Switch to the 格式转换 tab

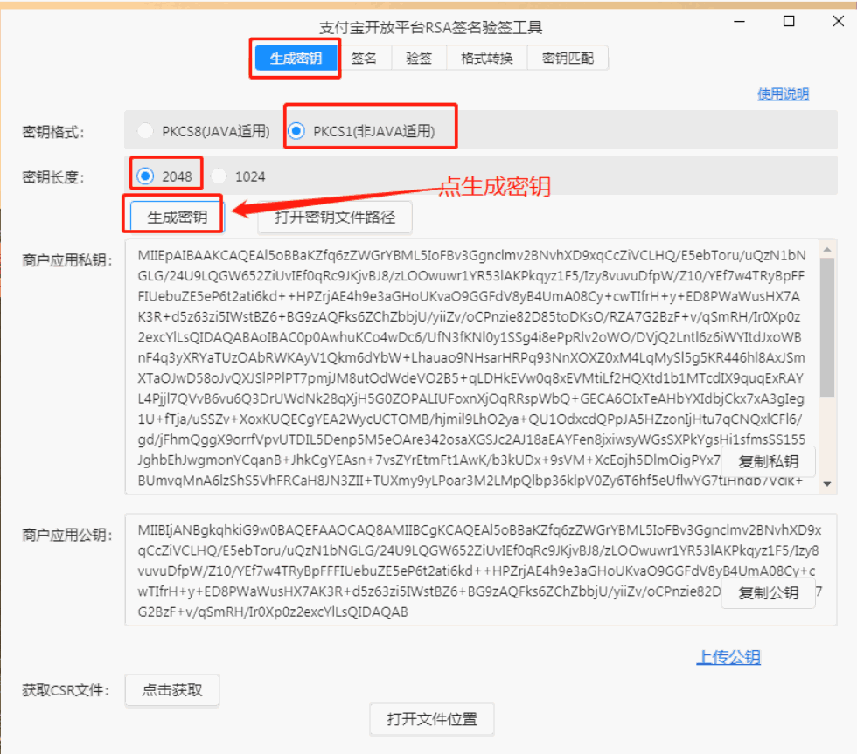[x=487, y=58]
